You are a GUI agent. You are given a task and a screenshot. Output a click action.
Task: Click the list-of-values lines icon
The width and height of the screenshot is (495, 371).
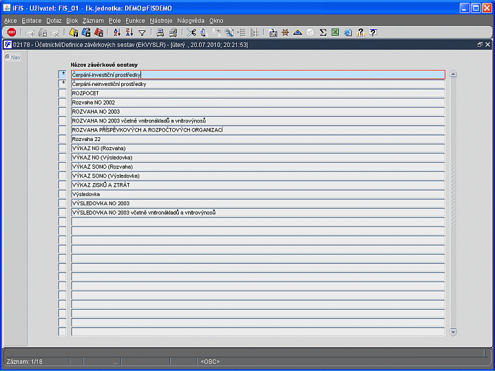pos(242,32)
